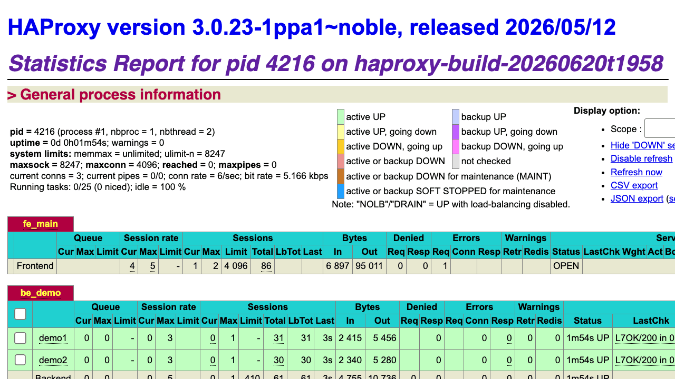Click the Frontend OPEN status cell
Viewport: 675px width, 379px height.
(x=566, y=266)
